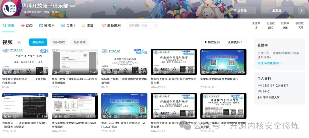
Task: Click the 搜索视频、动态 search field
Action: (140, 25)
